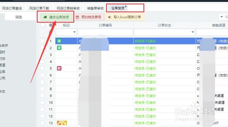Switch to the 网店订单查询 tab
This screenshot has height=127, width=228.
12,8
